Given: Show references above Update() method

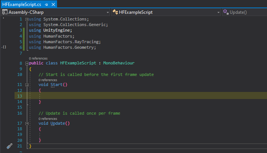Looking at the screenshot, I should click(x=48, y=119).
